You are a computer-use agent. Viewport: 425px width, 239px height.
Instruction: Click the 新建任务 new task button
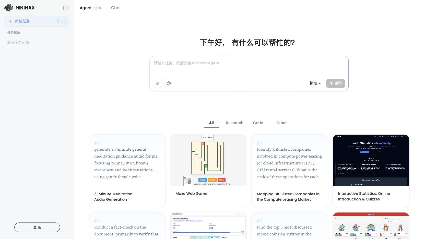pyautogui.click(x=23, y=21)
